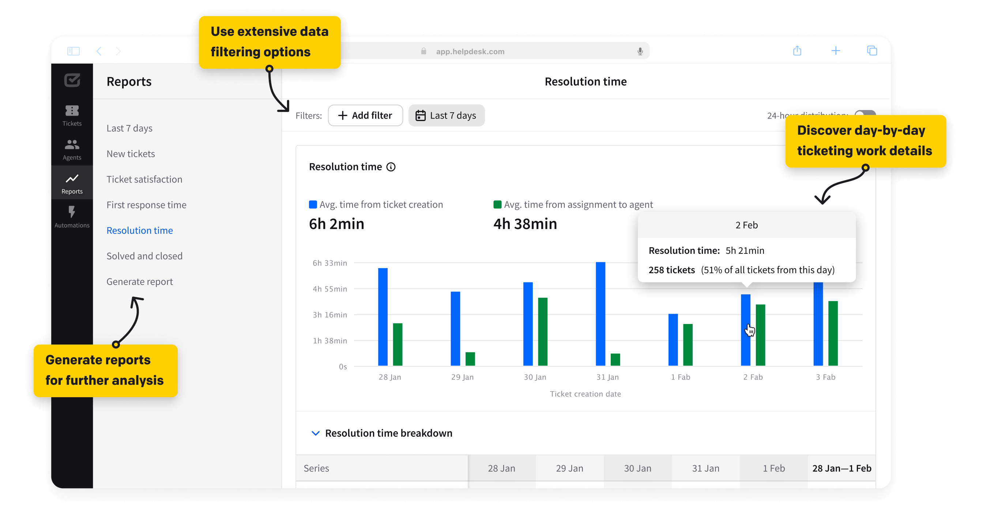
Task: Open the Agents section in sidebar
Action: [x=72, y=148]
